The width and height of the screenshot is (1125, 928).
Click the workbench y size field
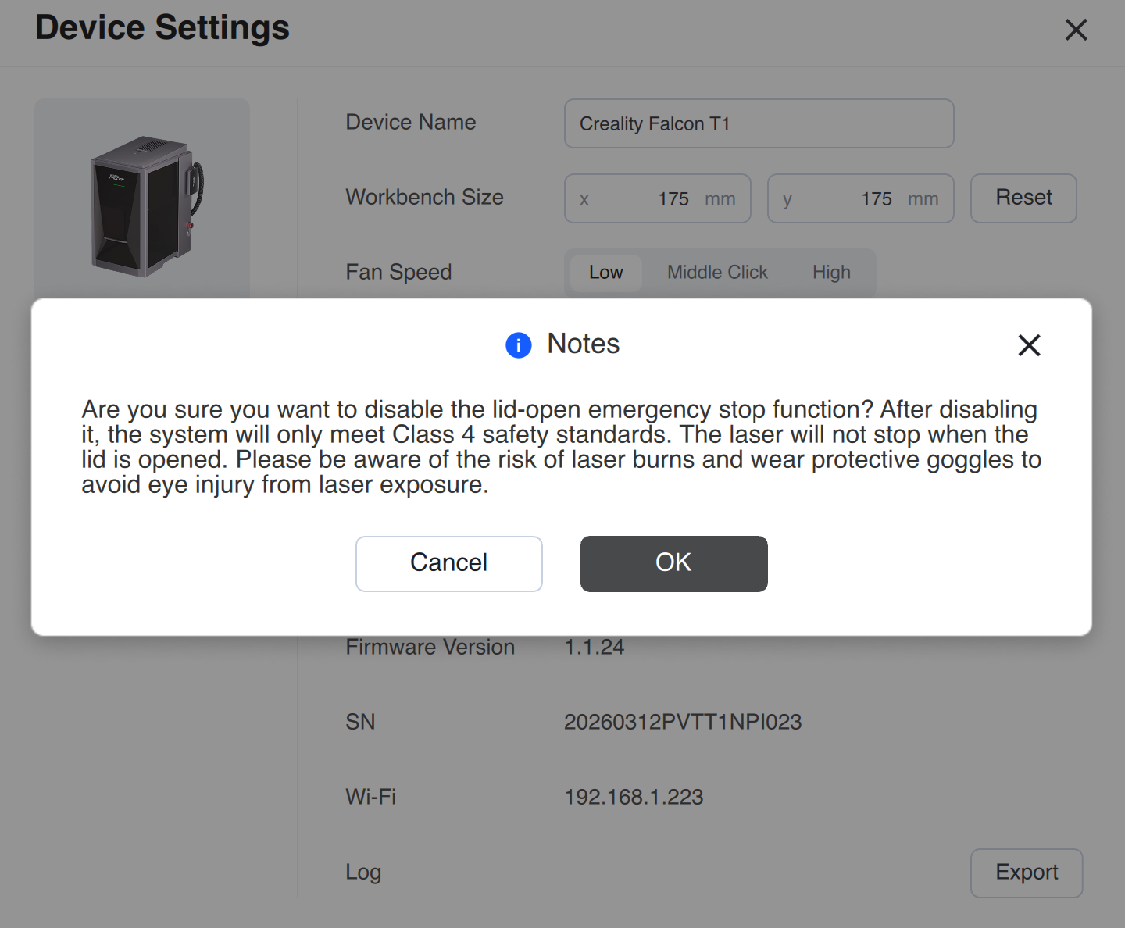point(861,198)
